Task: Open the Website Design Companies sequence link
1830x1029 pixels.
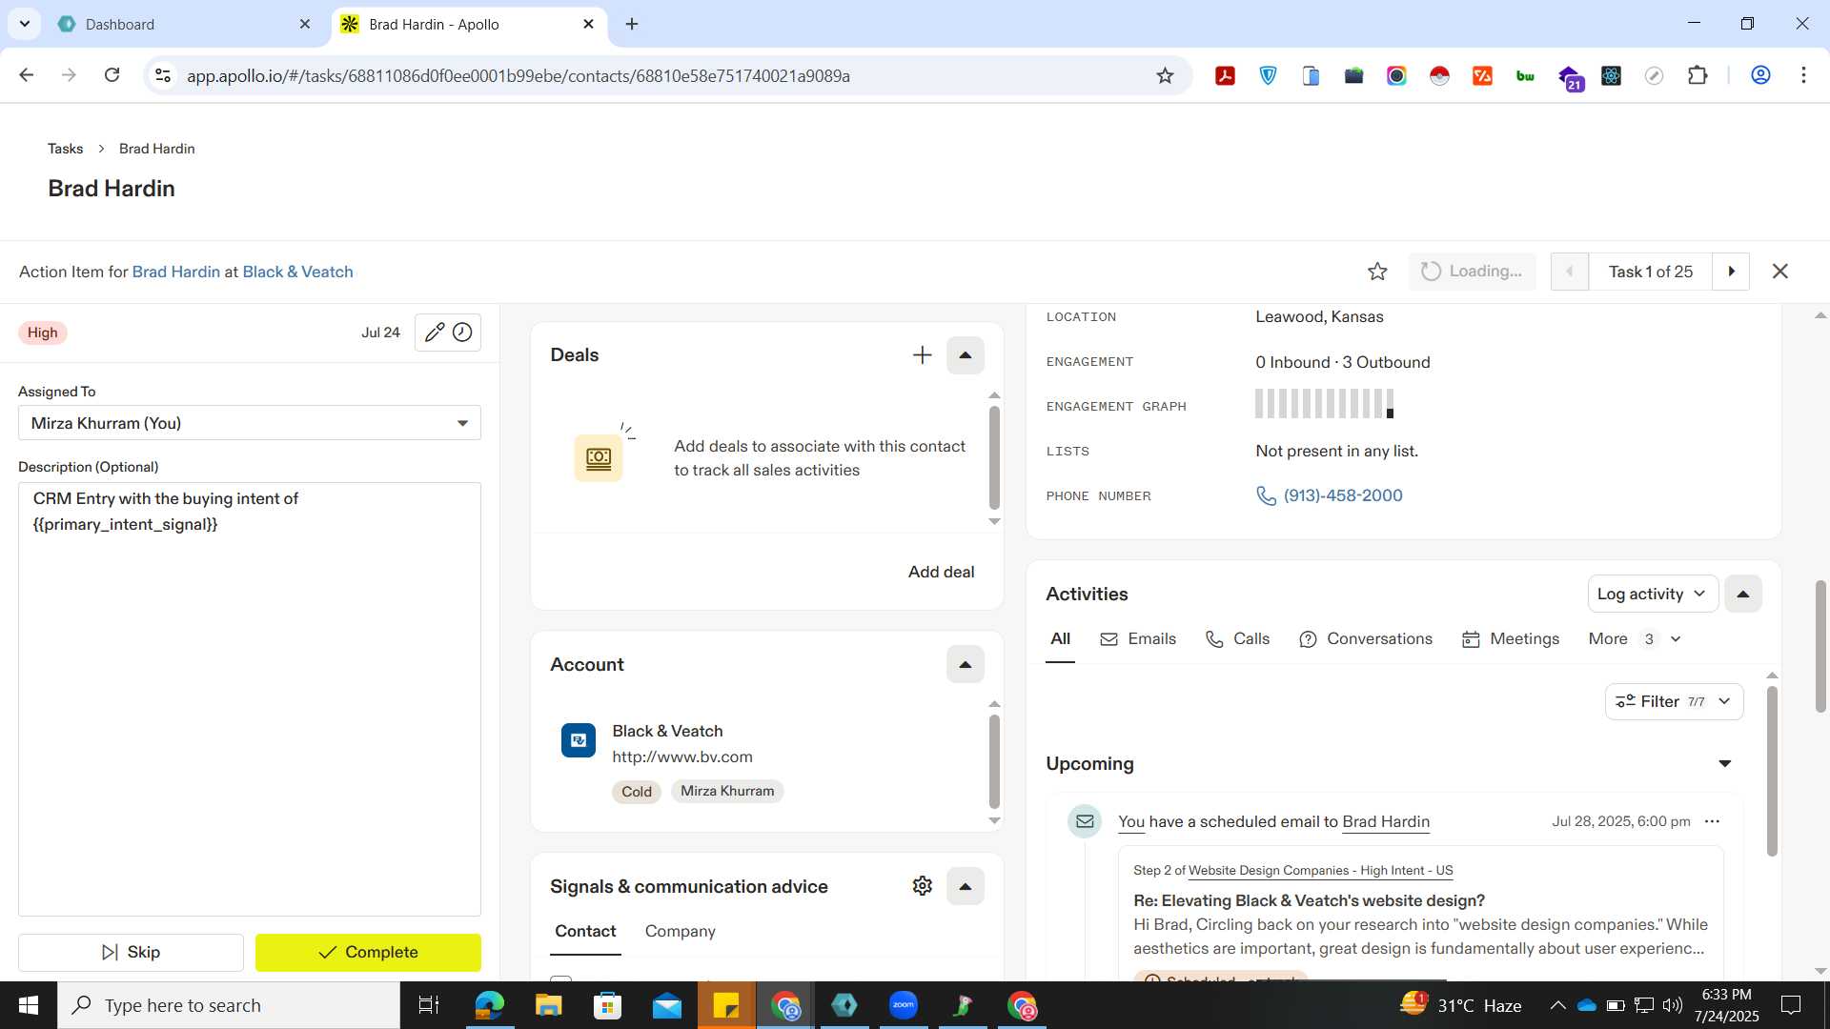Action: pos(1320,871)
